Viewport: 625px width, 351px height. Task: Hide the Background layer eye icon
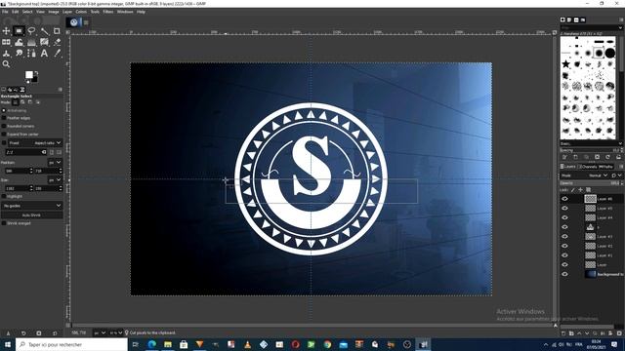pyautogui.click(x=564, y=274)
